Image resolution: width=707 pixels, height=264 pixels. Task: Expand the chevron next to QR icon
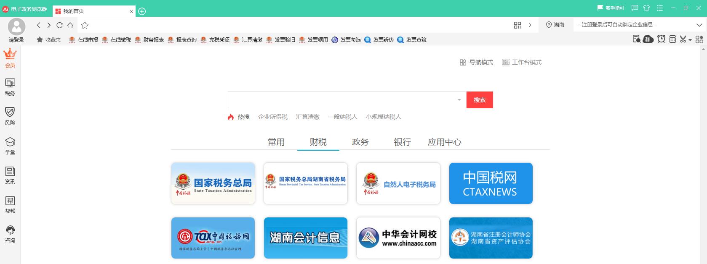[530, 25]
